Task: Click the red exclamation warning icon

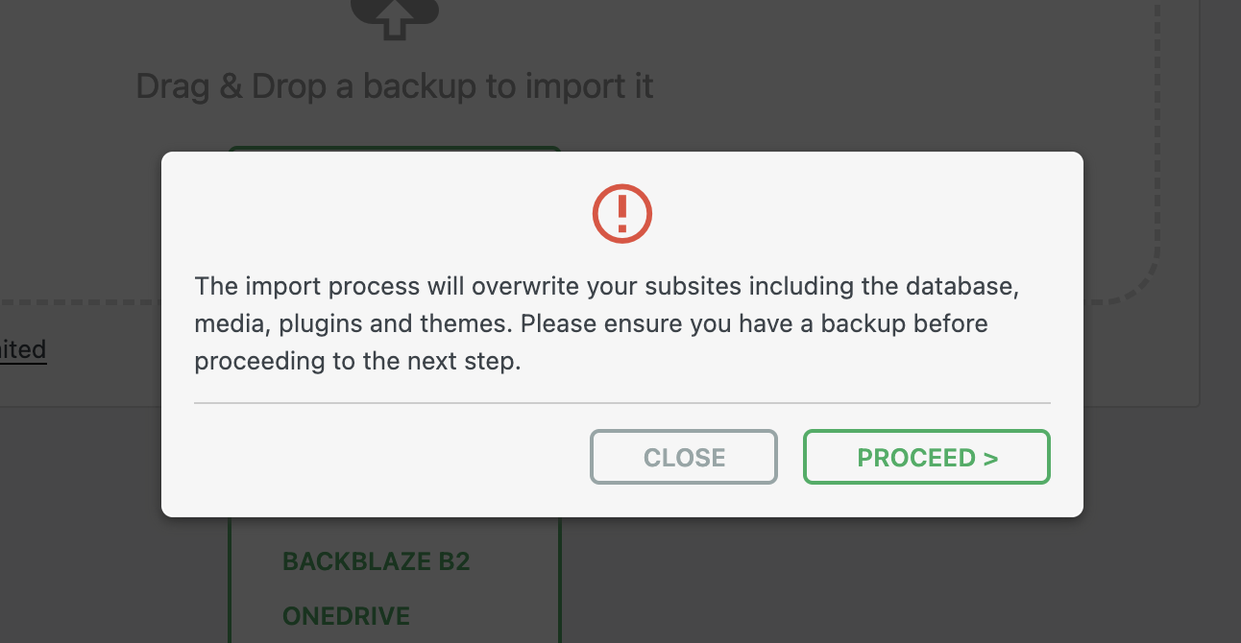Action: 622,213
